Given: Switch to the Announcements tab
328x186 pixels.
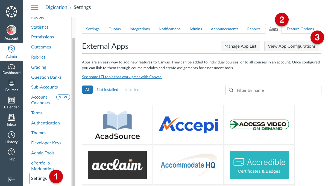Looking at the screenshot, I should [225, 29].
